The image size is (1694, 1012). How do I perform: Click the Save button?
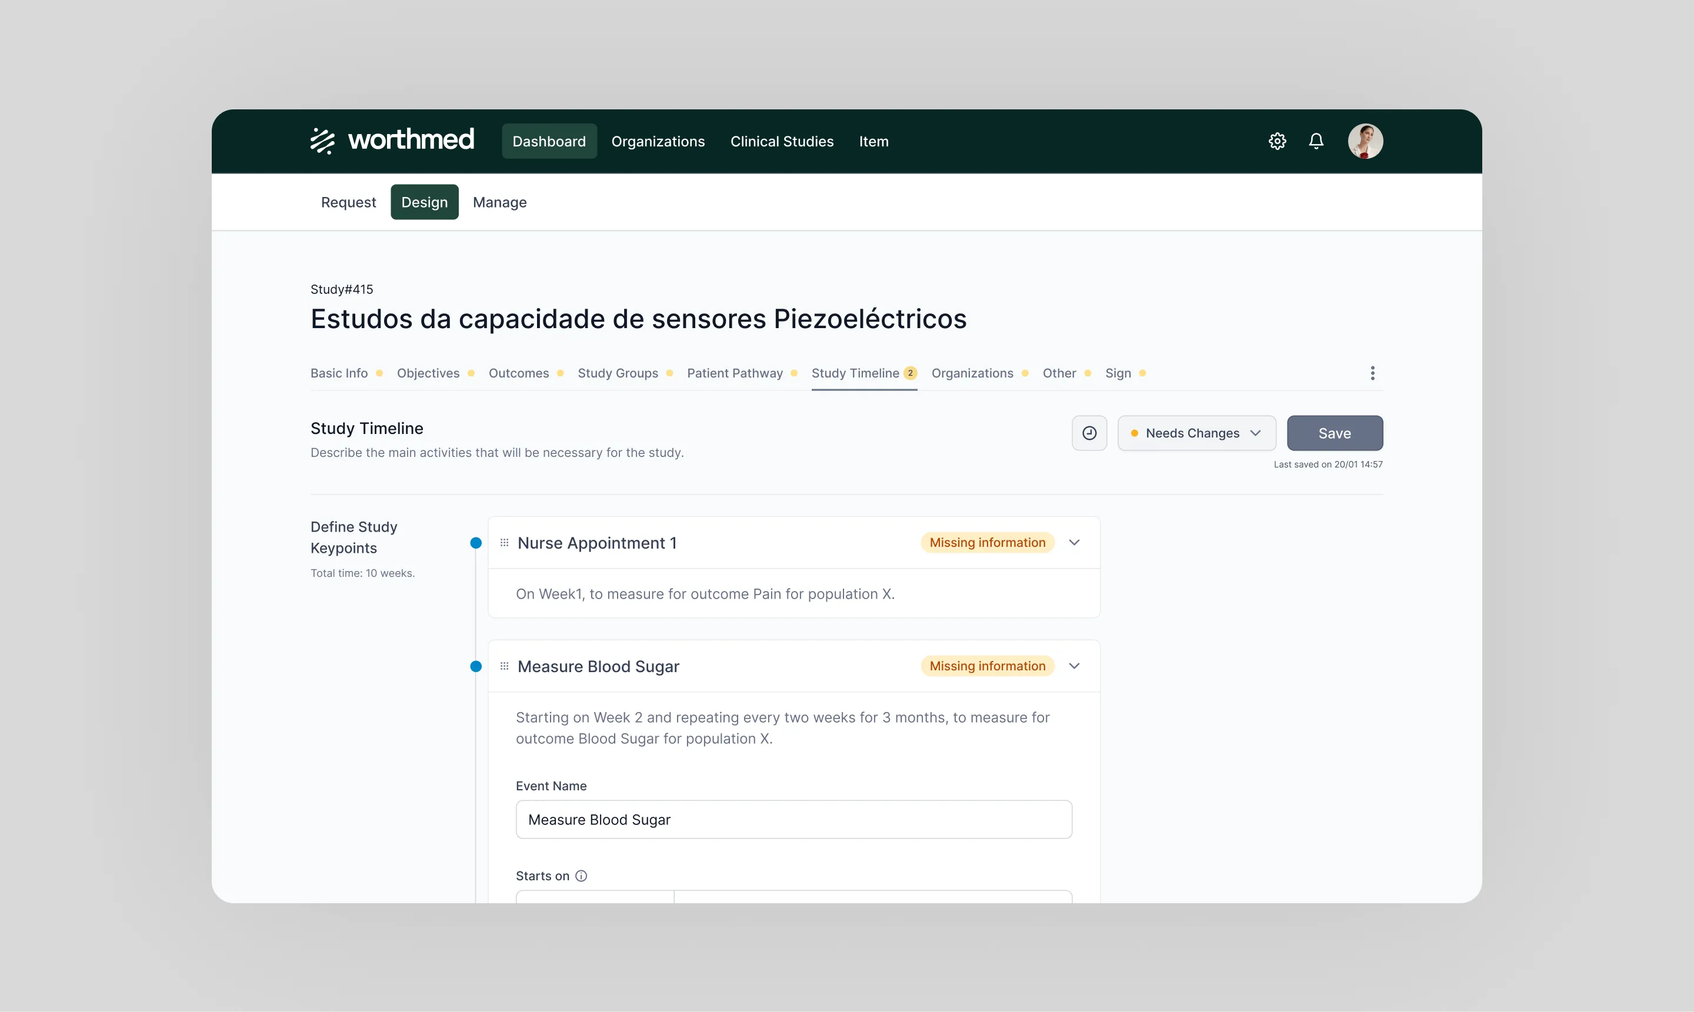click(x=1335, y=433)
